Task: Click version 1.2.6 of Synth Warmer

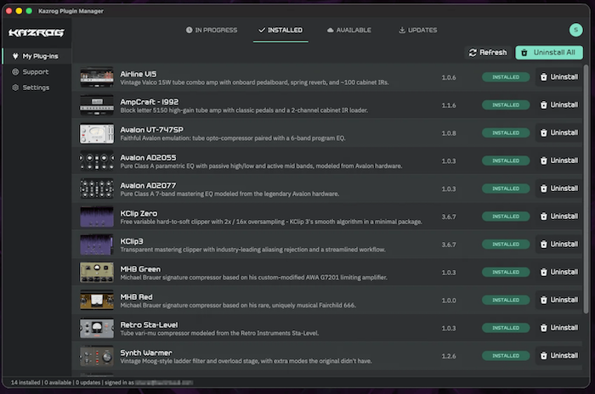Action: (x=449, y=356)
